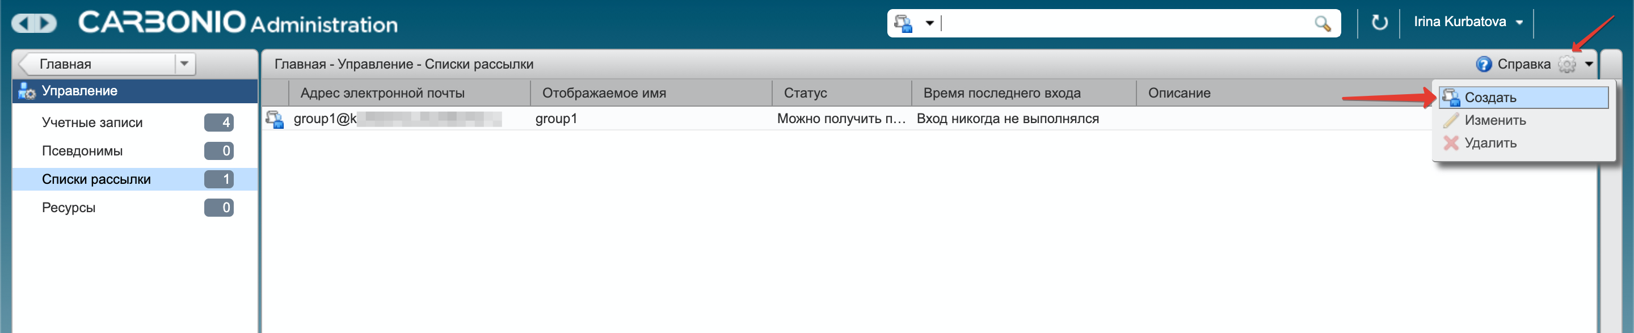Click the Help question mark icon

[x=1484, y=64]
